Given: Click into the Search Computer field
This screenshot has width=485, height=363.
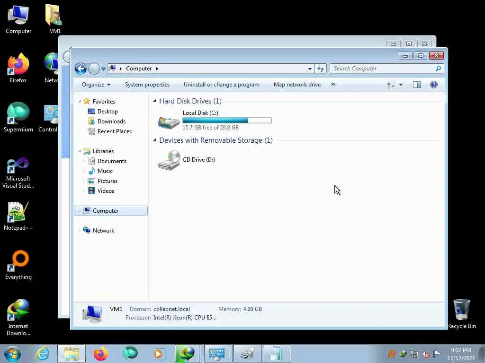Looking at the screenshot, I should coord(383,69).
